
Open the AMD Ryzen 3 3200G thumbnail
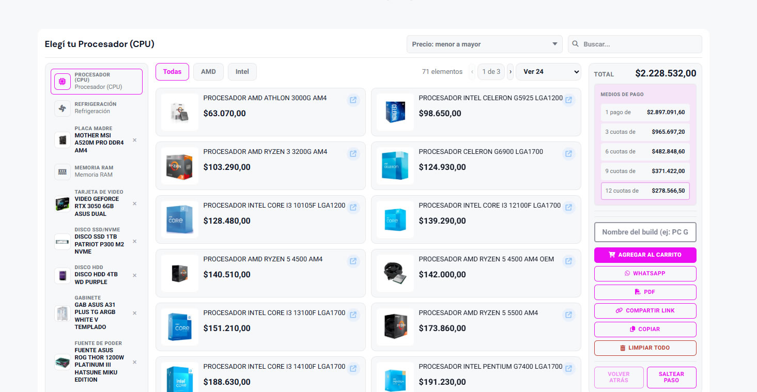click(179, 166)
